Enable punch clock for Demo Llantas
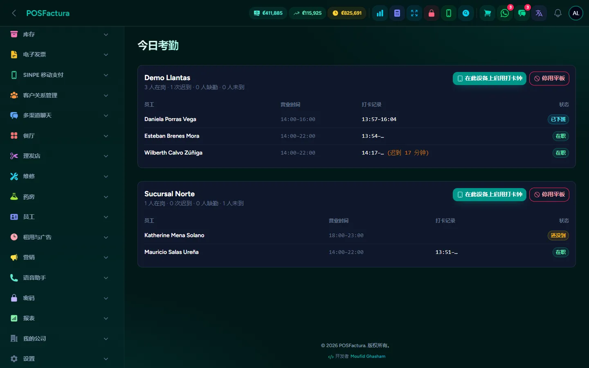 tap(490, 79)
